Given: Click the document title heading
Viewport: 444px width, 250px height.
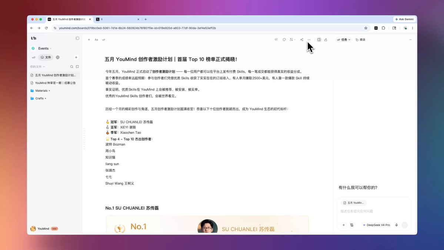Looking at the screenshot, I should [171, 59].
